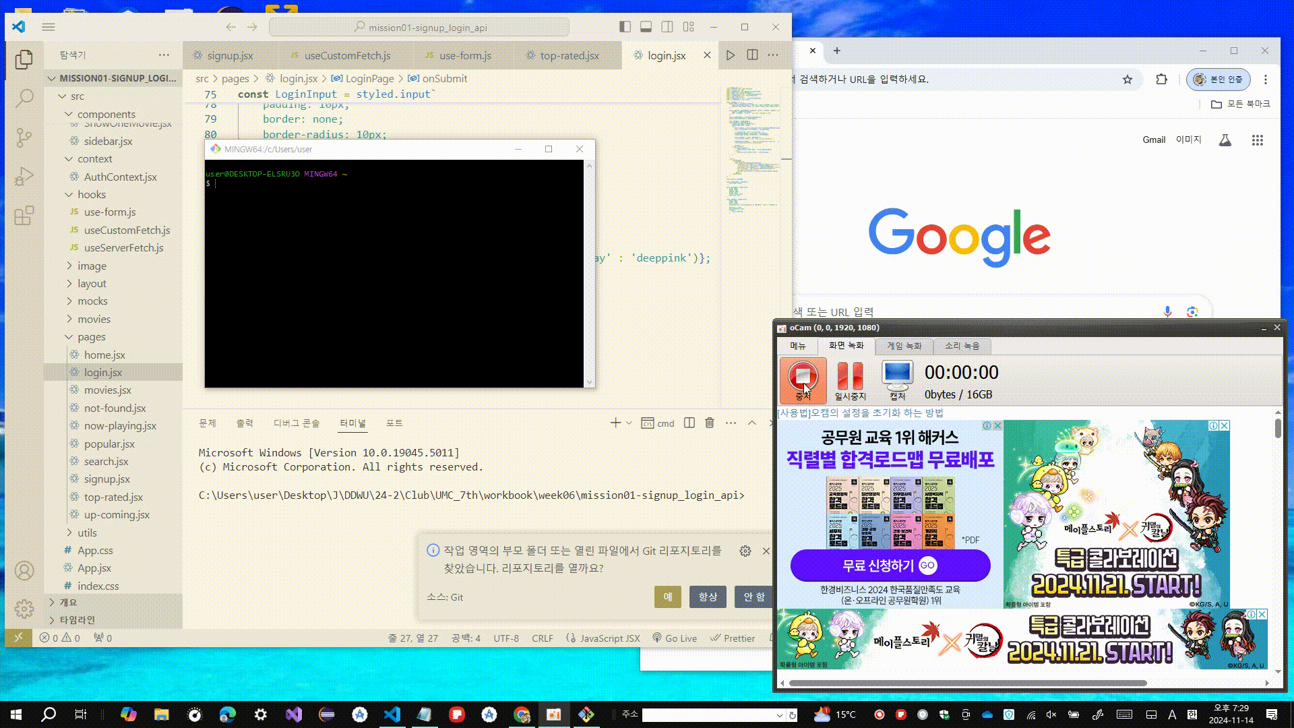Pause recording in oCam

pos(850,381)
